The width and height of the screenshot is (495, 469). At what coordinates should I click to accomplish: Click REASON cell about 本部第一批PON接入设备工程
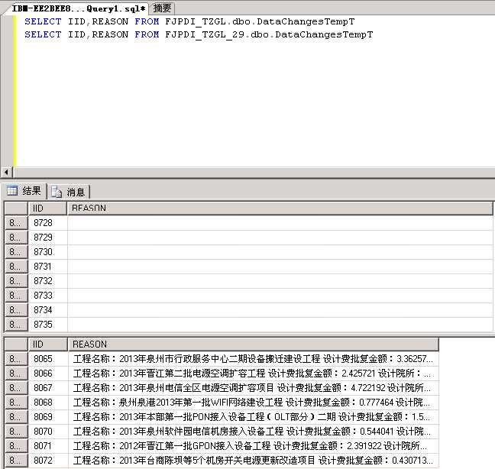pyautogui.click(x=253, y=417)
